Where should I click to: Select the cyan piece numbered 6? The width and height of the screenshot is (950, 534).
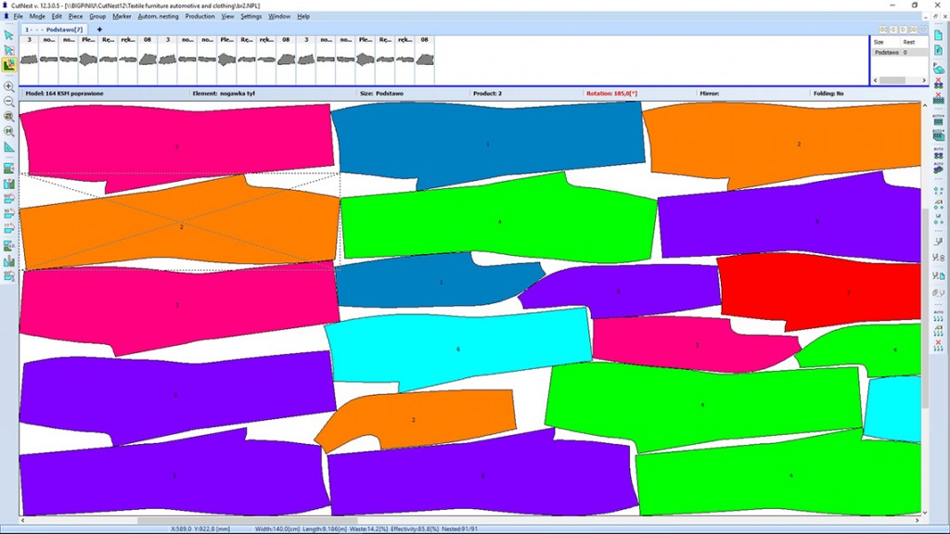(x=457, y=348)
